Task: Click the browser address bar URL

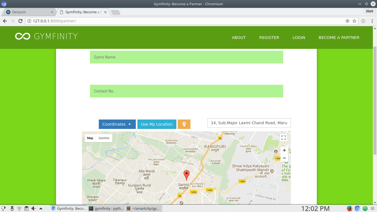Action: 54,21
